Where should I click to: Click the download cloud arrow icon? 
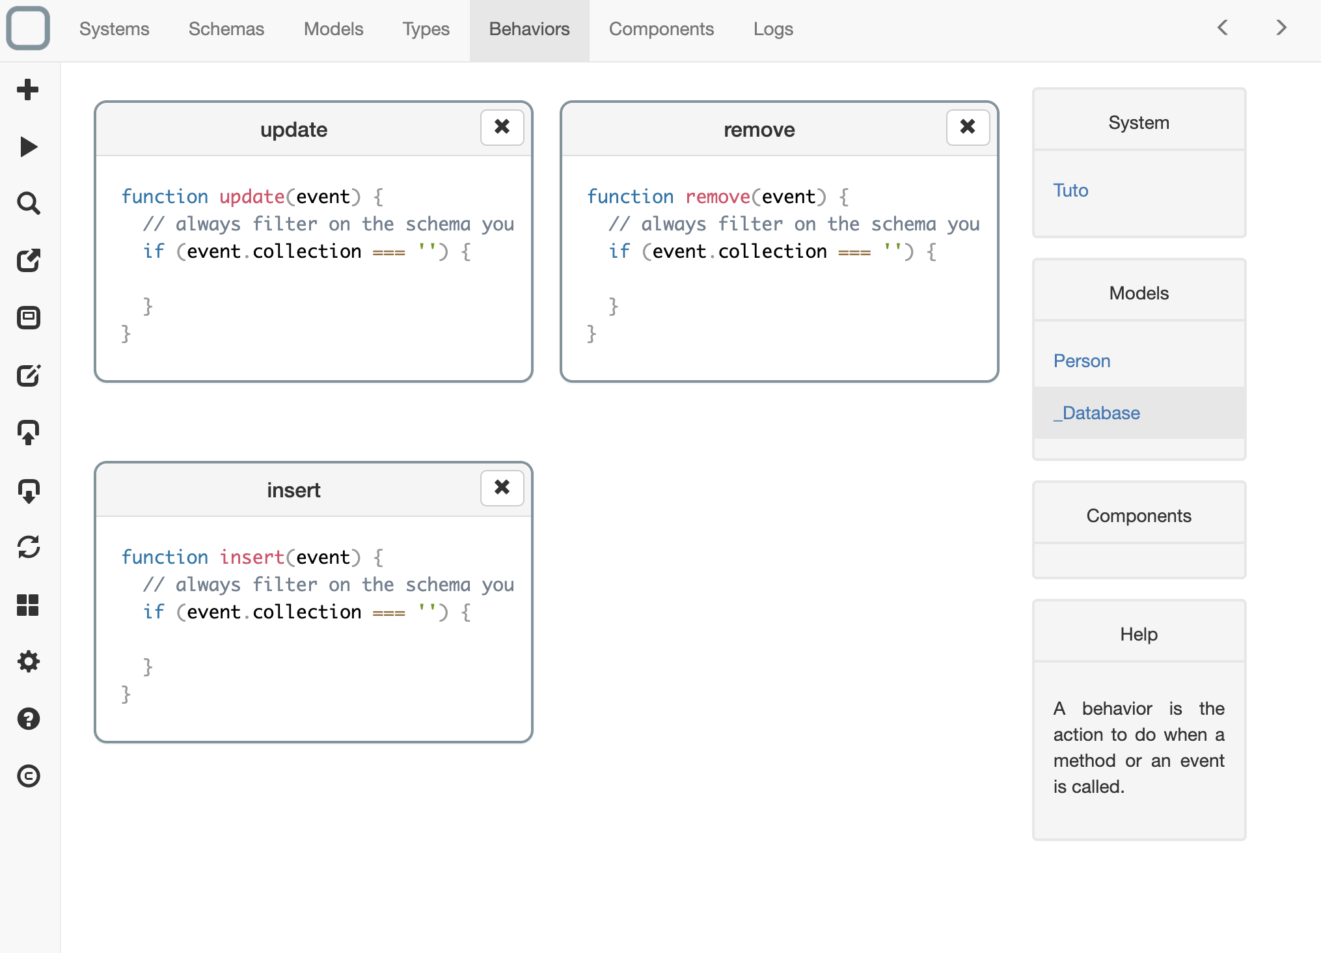(28, 490)
